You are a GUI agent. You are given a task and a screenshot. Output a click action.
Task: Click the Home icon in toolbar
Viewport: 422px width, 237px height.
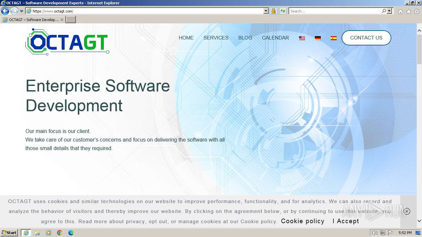pos(400,12)
